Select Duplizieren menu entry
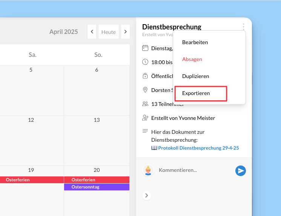The image size is (281, 216). pyautogui.click(x=195, y=76)
